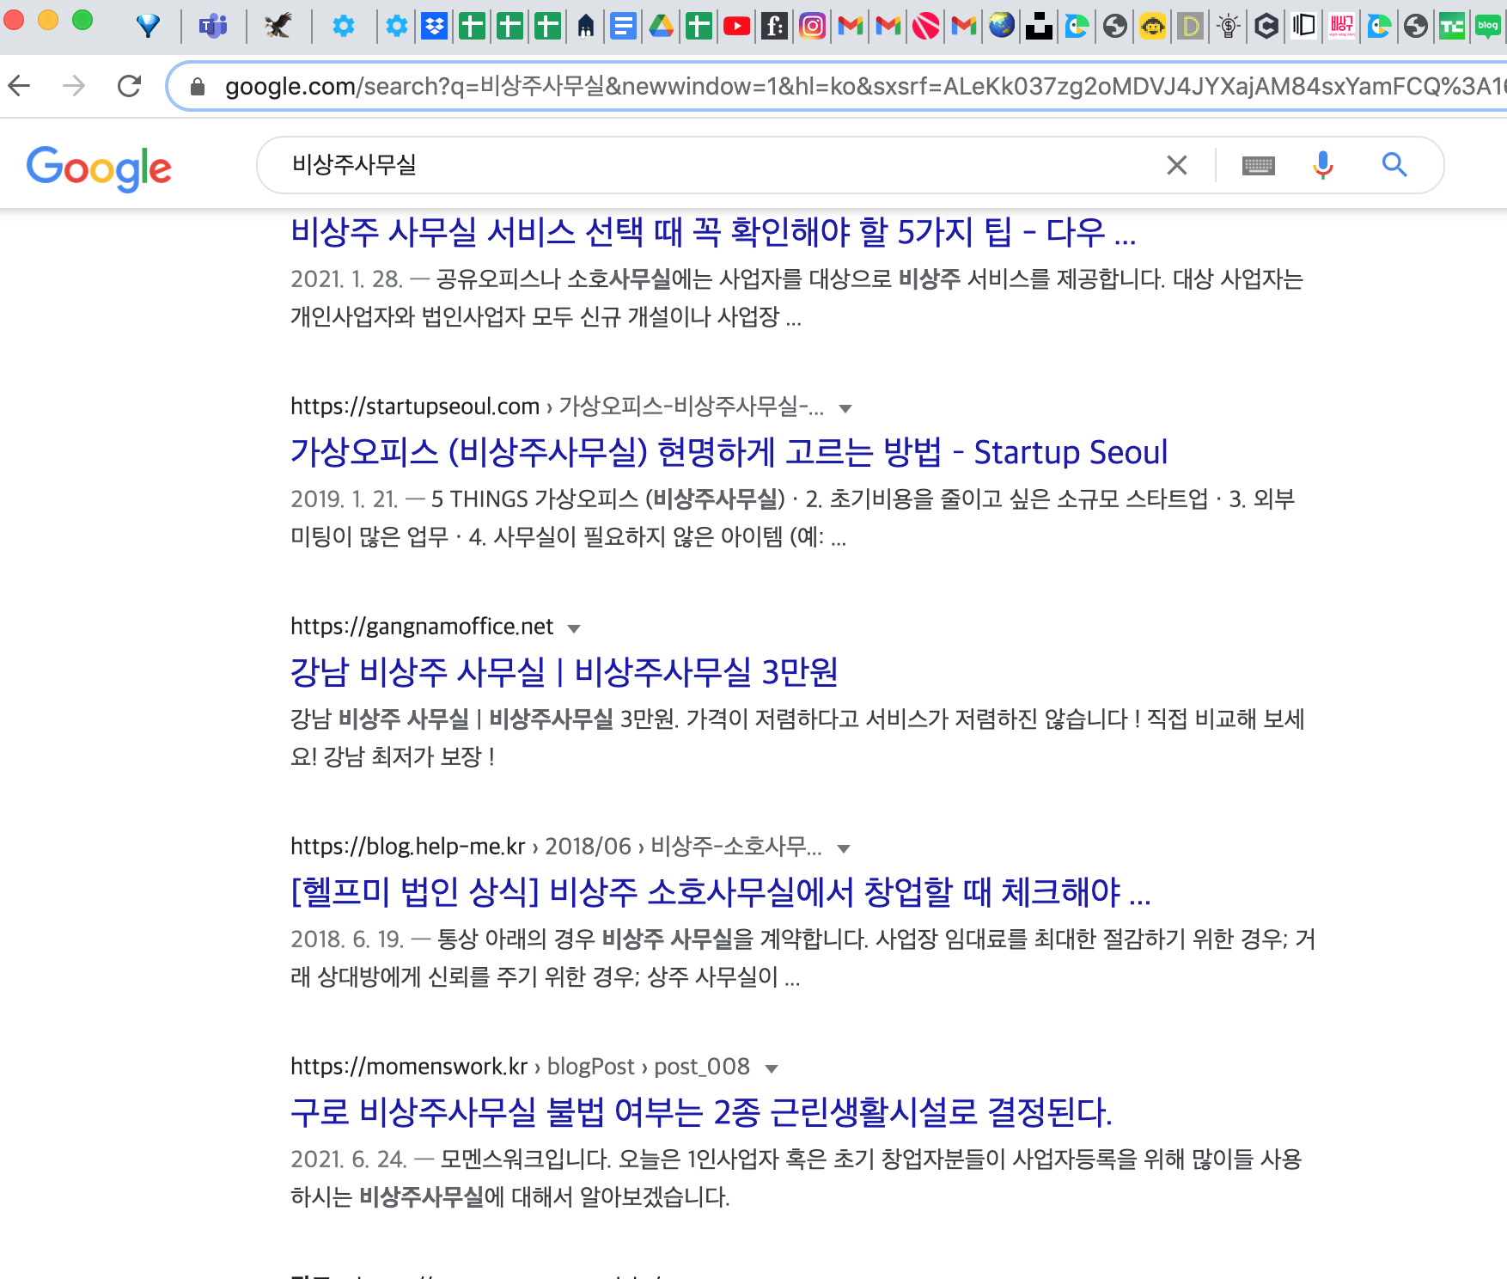Image resolution: width=1507 pixels, height=1279 pixels.
Task: Clear the search box with the X
Action: pos(1177,164)
